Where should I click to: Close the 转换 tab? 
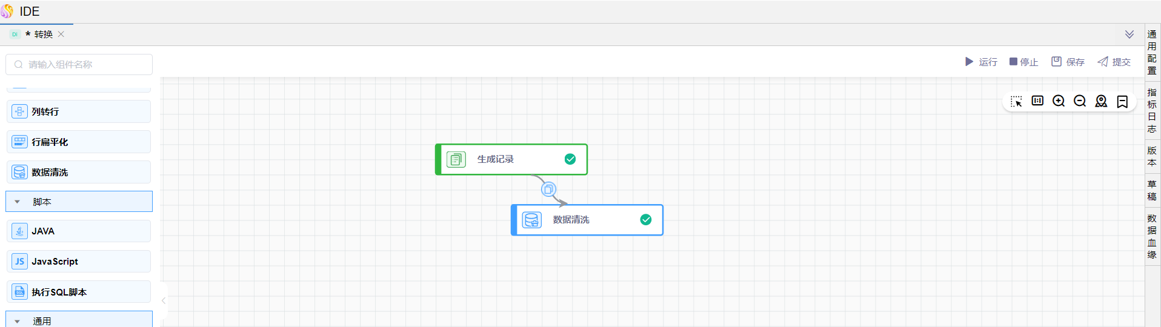61,35
